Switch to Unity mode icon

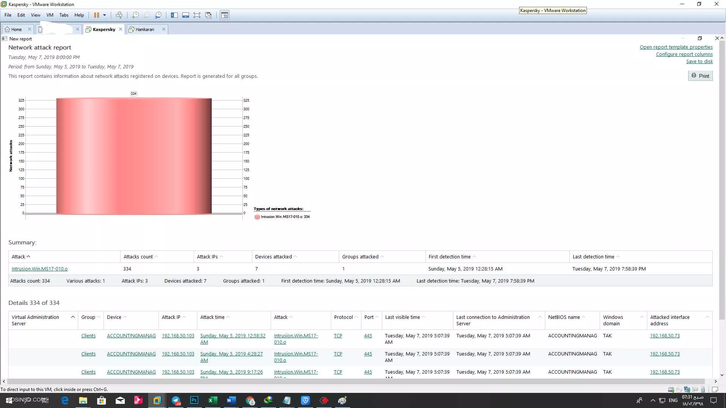208,15
